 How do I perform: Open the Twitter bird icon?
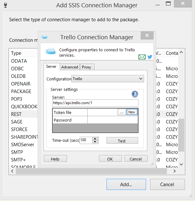tap(150, 57)
